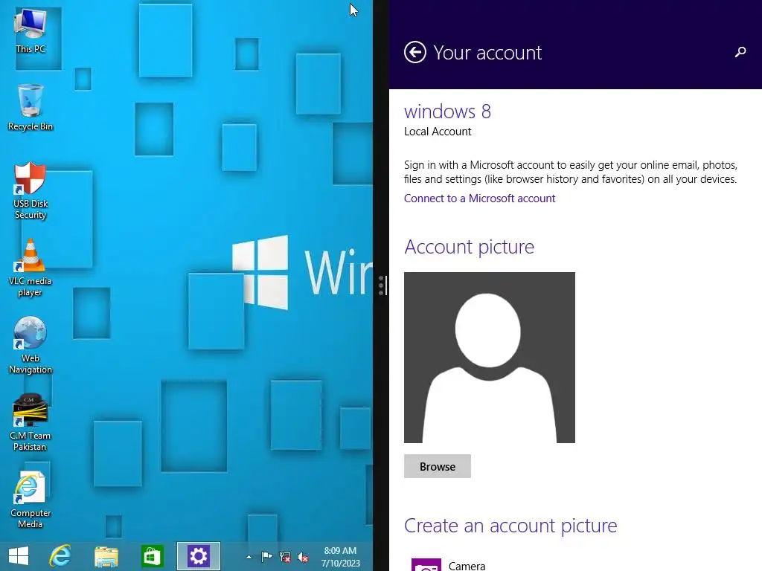Viewport: 762px width, 571px height.
Task: Click the network status tray icon
Action: [x=285, y=557]
